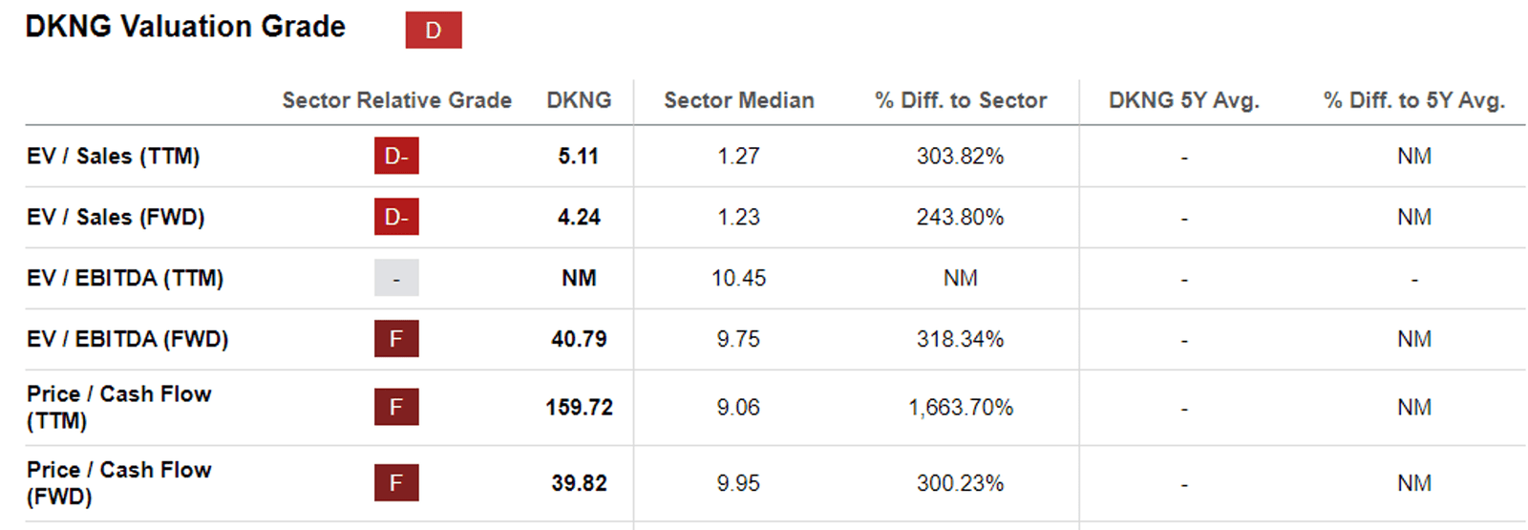Open the EV / Sales (TTM) metric link
Viewport: 1528px width, 530px height.
(x=113, y=156)
